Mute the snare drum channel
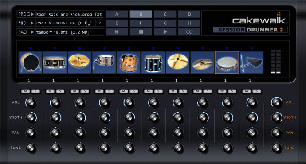The image size is (306, 164). (50, 91)
